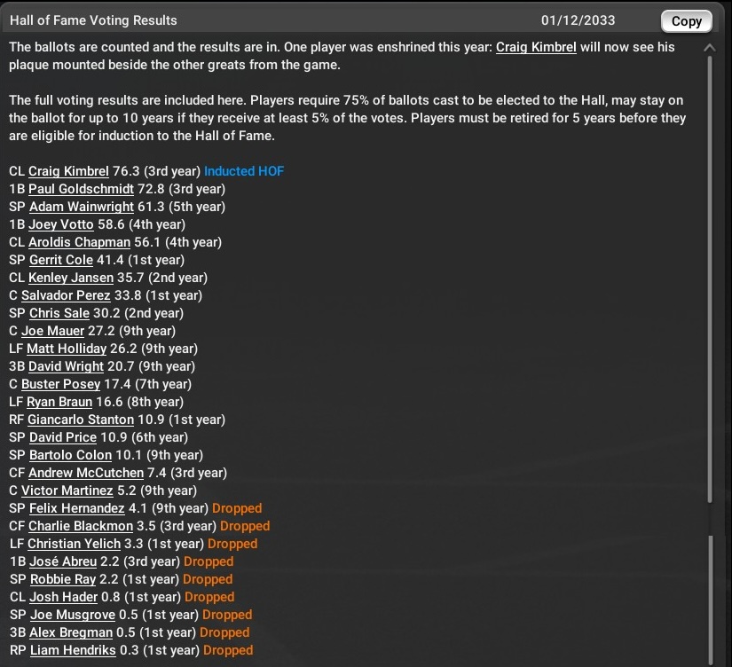This screenshot has height=667, width=732.
Task: Click the Copy button
Action: click(686, 21)
